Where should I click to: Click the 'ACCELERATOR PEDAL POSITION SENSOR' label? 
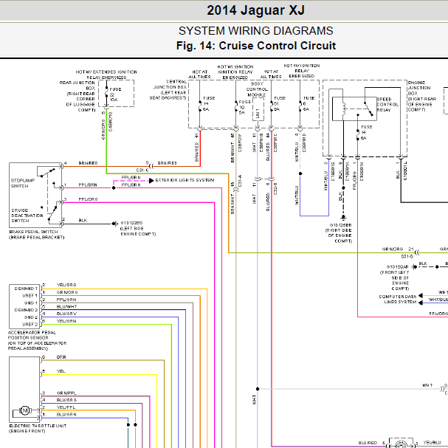pyautogui.click(x=32, y=335)
